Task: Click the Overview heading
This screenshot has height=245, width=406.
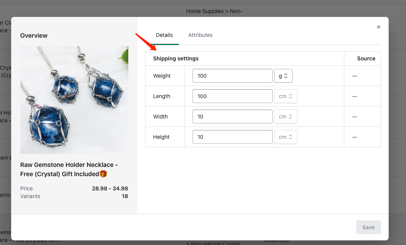Action: coord(34,35)
